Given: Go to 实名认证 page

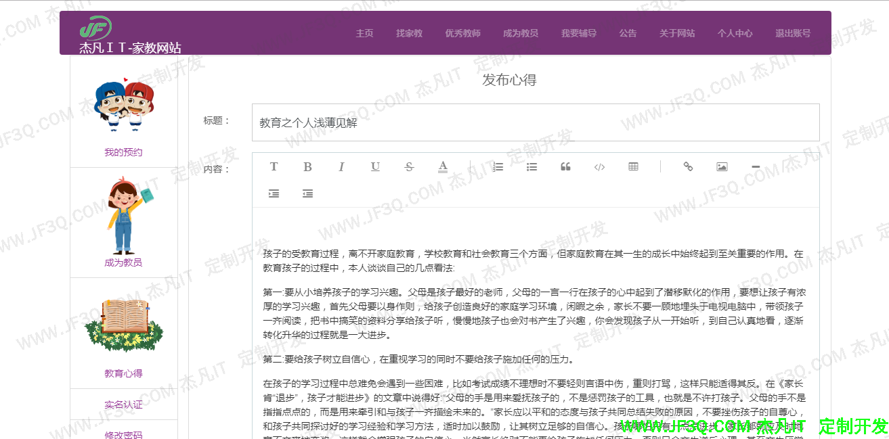Looking at the screenshot, I should click(123, 404).
